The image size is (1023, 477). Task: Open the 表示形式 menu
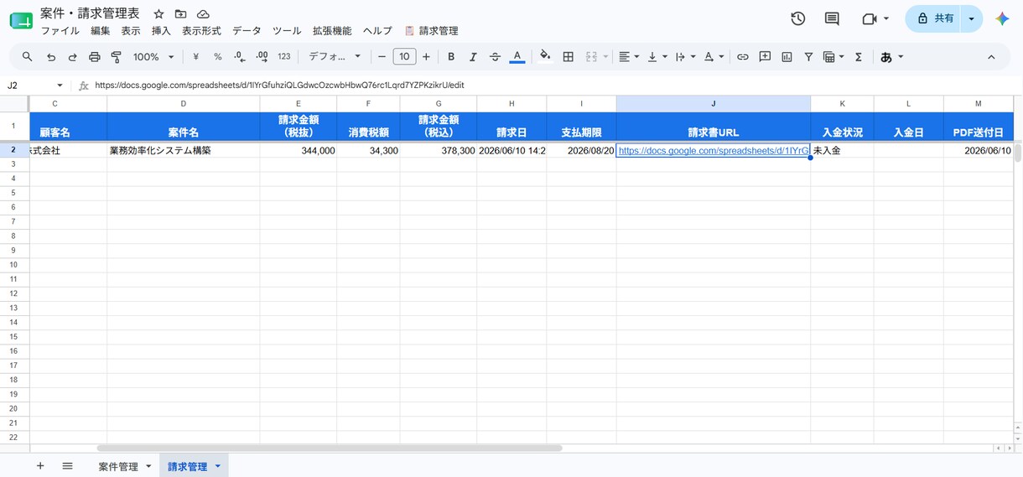(x=201, y=31)
